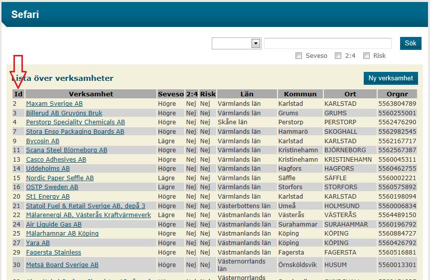The height and width of the screenshot is (280, 430).
Task: Open the search category dropdown
Action: tap(236, 43)
